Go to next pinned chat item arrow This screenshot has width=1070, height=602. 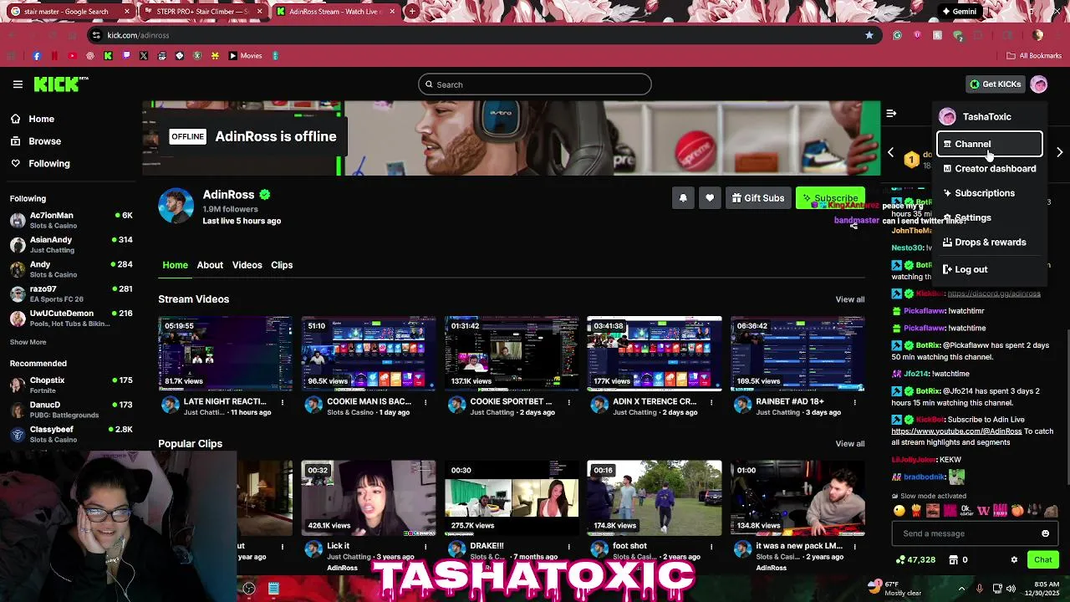point(1059,152)
